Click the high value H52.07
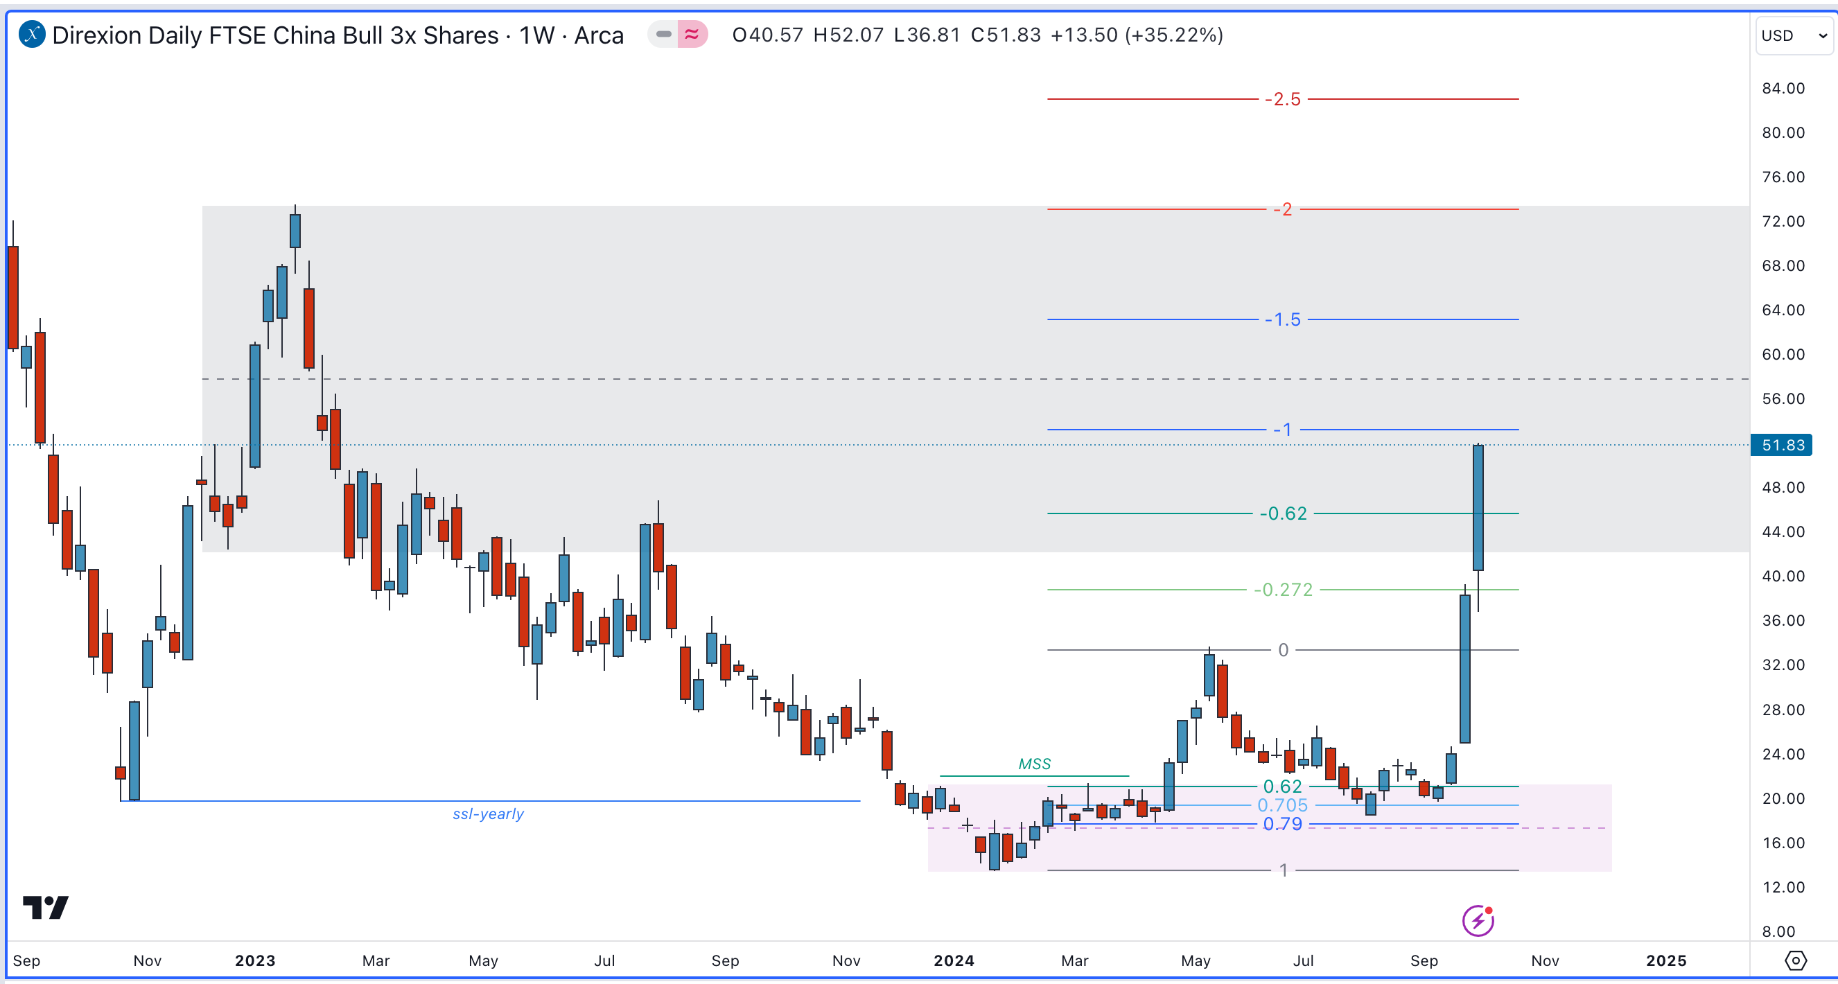Image resolution: width=1838 pixels, height=984 pixels. pyautogui.click(x=848, y=35)
